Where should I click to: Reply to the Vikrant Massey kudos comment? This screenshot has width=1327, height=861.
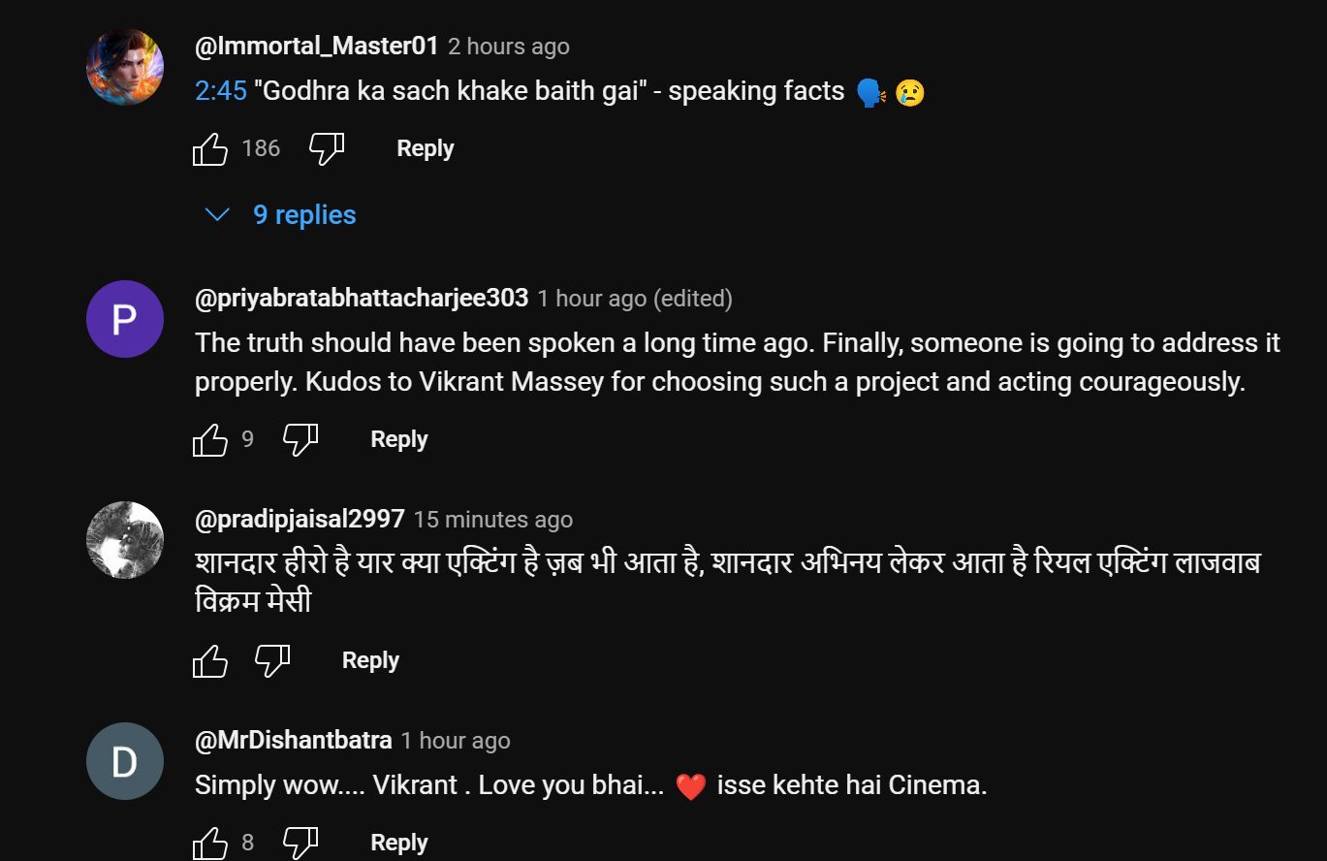point(399,440)
